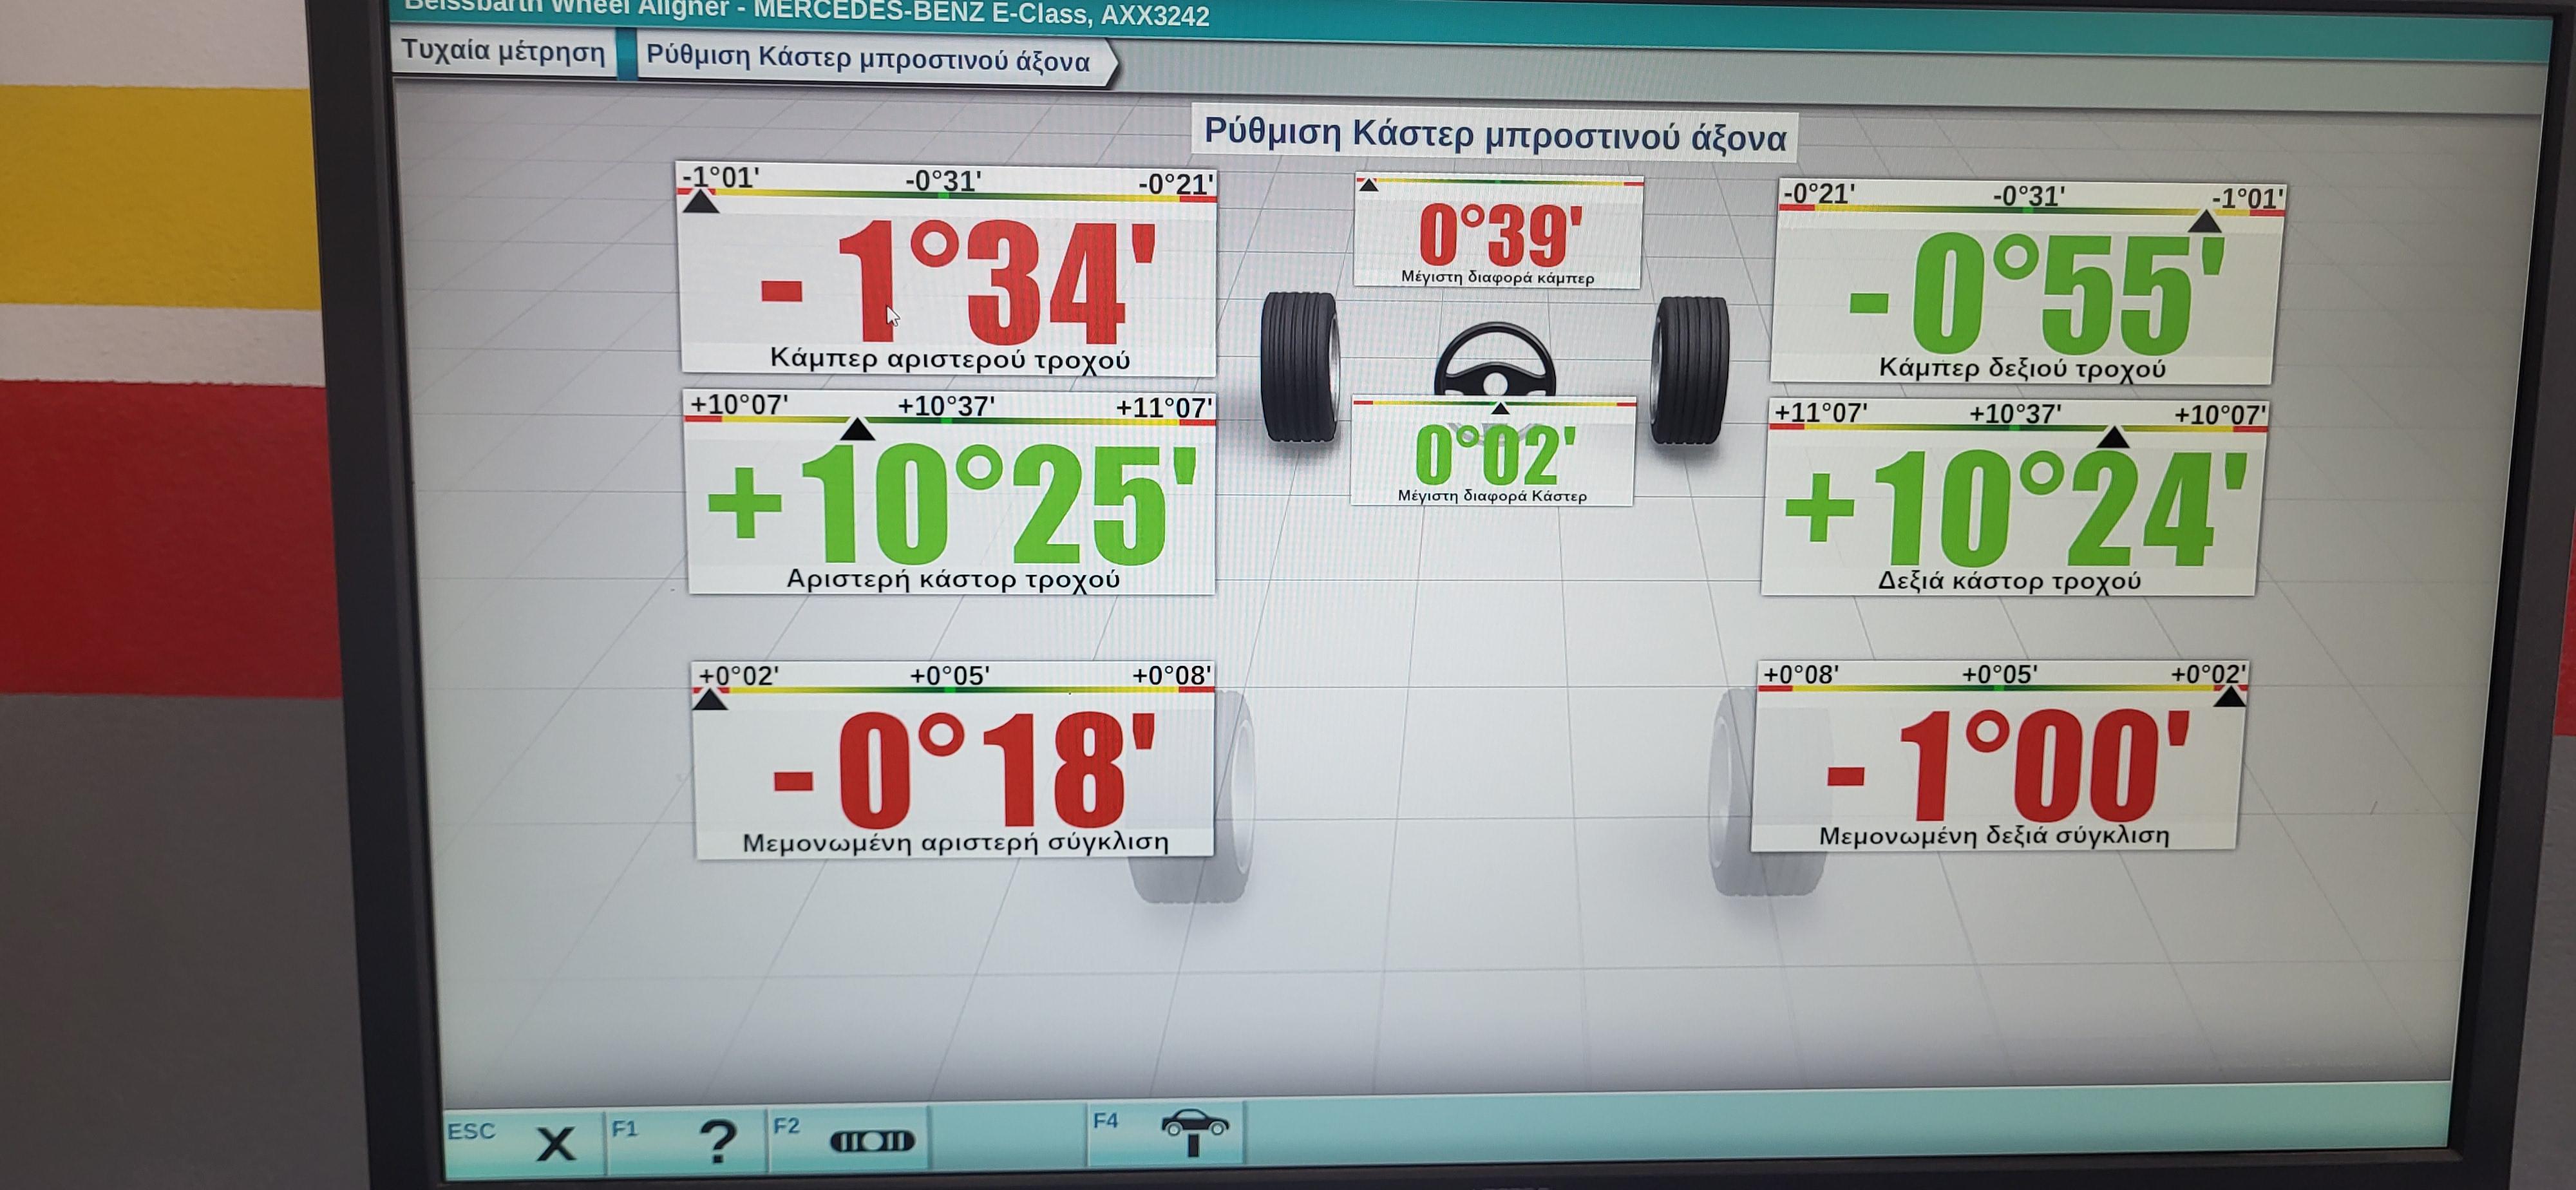This screenshot has width=2576, height=1190.
Task: Click the left toe +0°02' limit value
Action: pyautogui.click(x=738, y=676)
